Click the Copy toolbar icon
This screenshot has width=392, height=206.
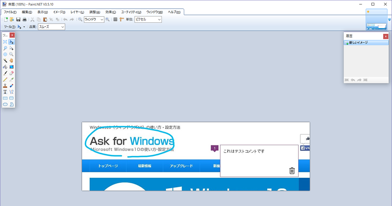[39, 19]
